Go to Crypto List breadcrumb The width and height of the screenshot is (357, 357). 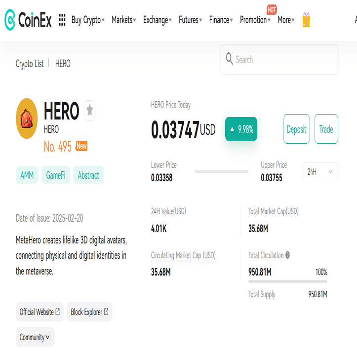tap(30, 64)
